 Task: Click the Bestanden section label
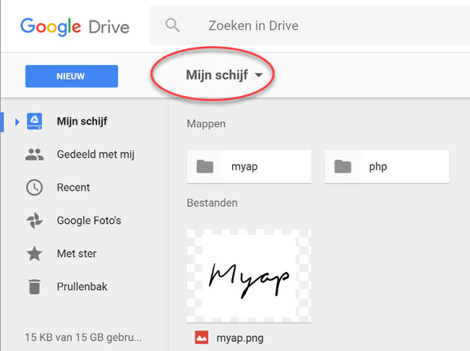point(212,203)
